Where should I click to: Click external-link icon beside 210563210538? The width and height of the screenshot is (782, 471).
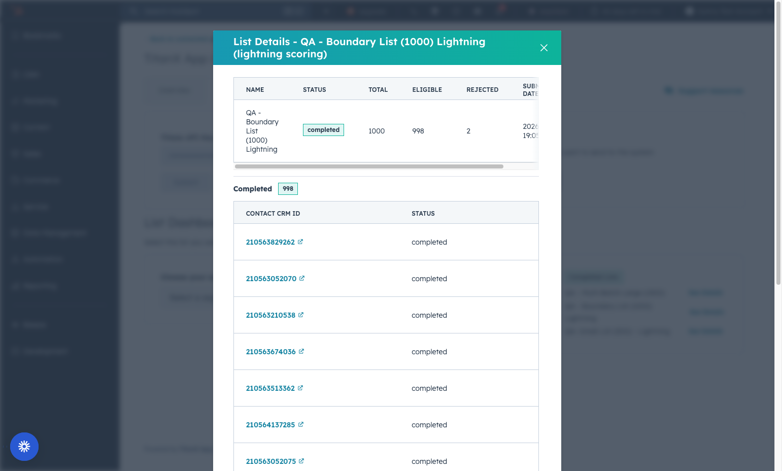point(301,315)
